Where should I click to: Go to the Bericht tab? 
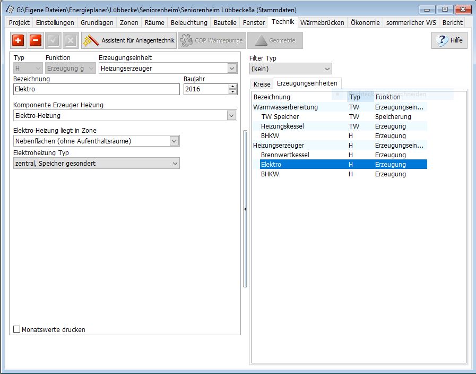coord(453,22)
